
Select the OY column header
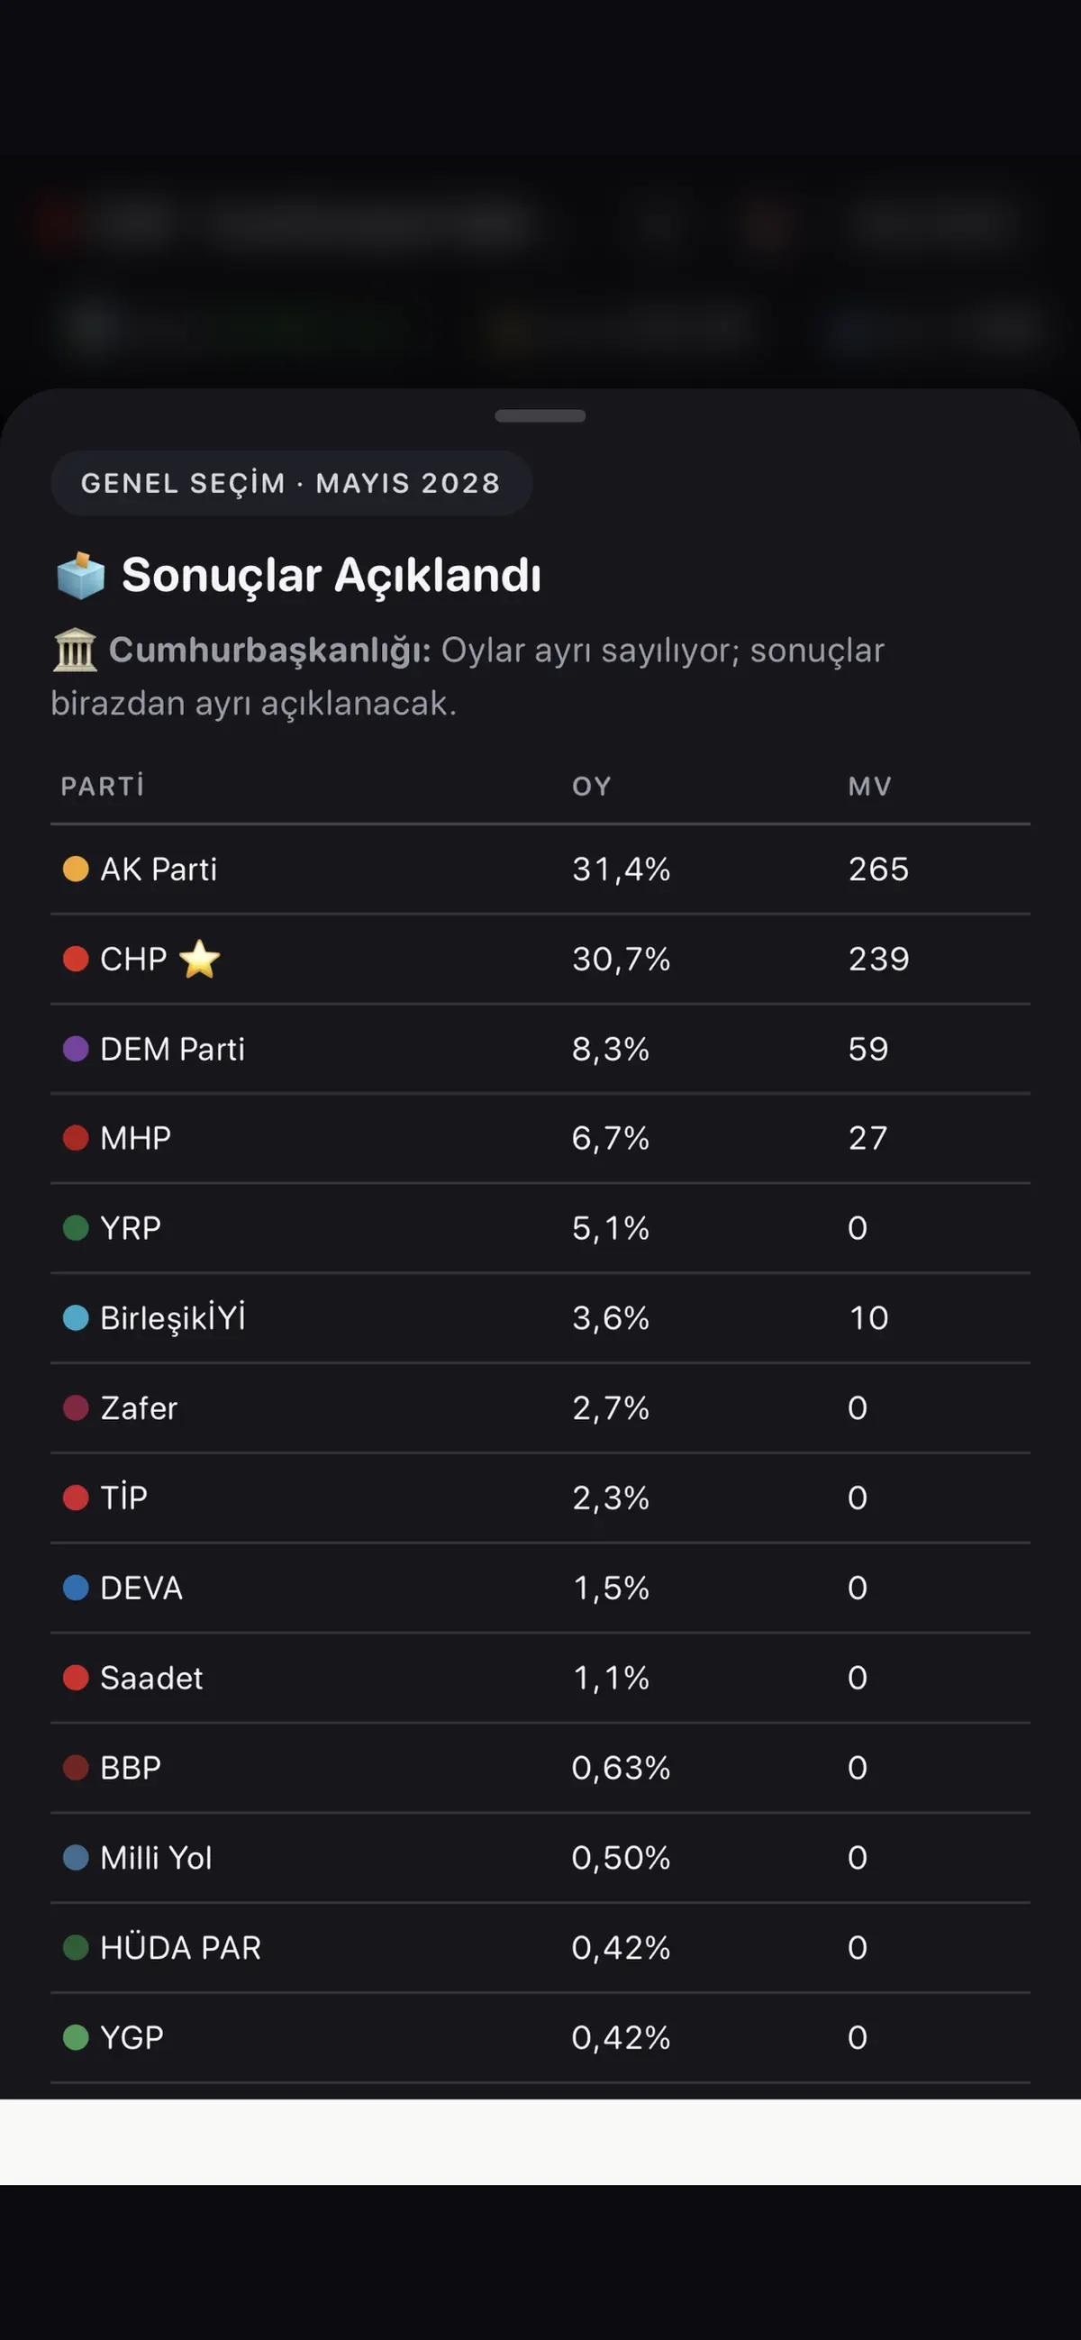pyautogui.click(x=591, y=787)
